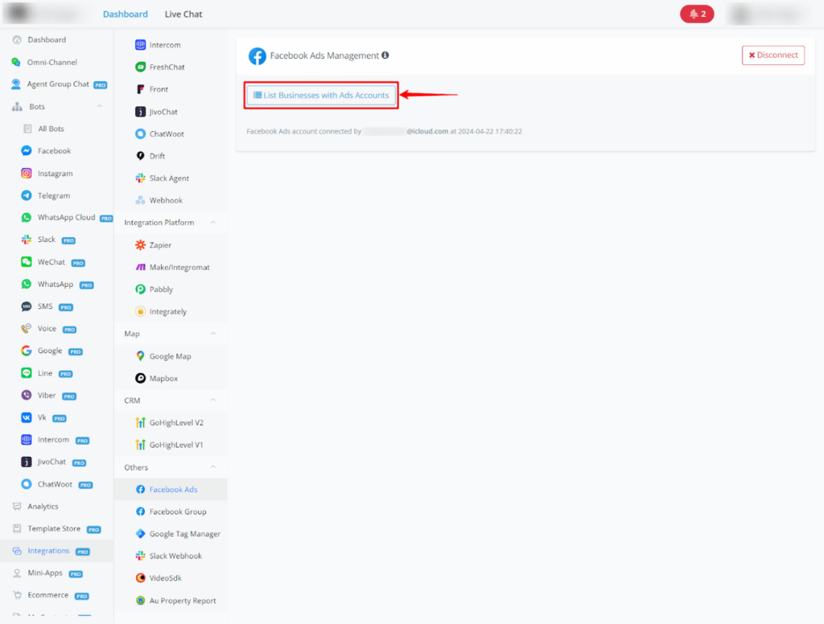Click the VideoSdk icon

[140, 578]
